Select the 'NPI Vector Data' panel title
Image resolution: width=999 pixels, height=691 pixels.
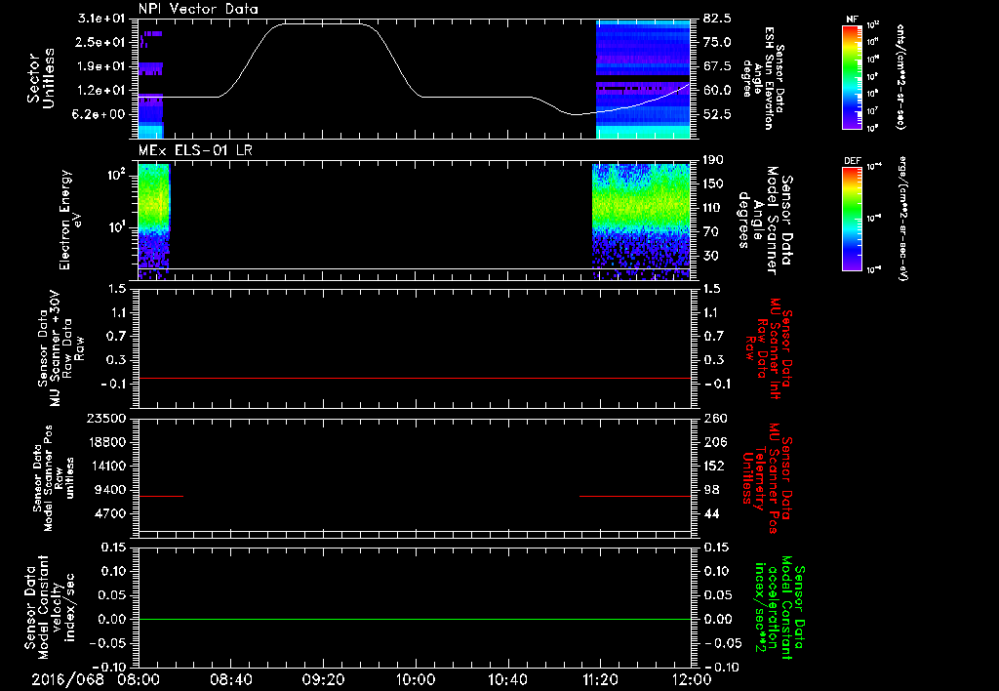point(198,9)
